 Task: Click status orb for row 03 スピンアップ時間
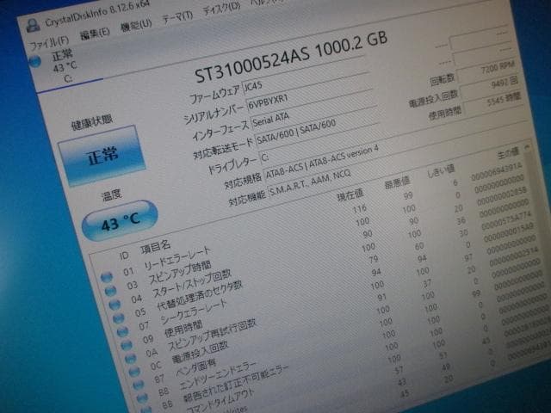110,291
